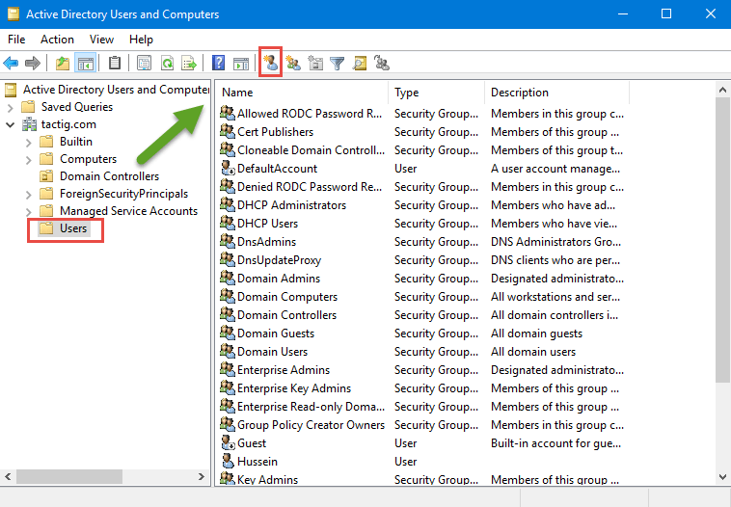Viewport: 731px width, 507px height.
Task: Open the Filter options funnel icon
Action: pyautogui.click(x=338, y=63)
